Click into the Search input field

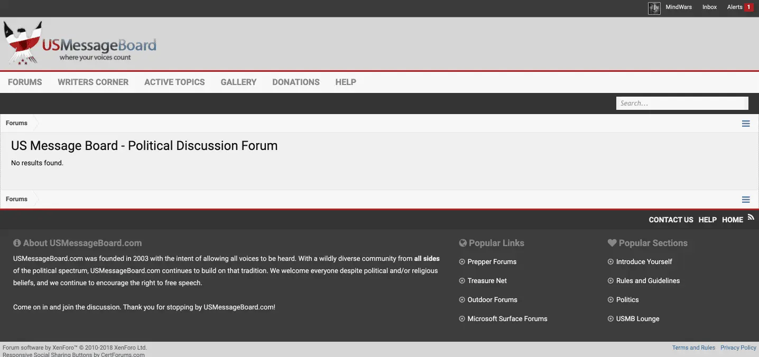click(x=681, y=104)
